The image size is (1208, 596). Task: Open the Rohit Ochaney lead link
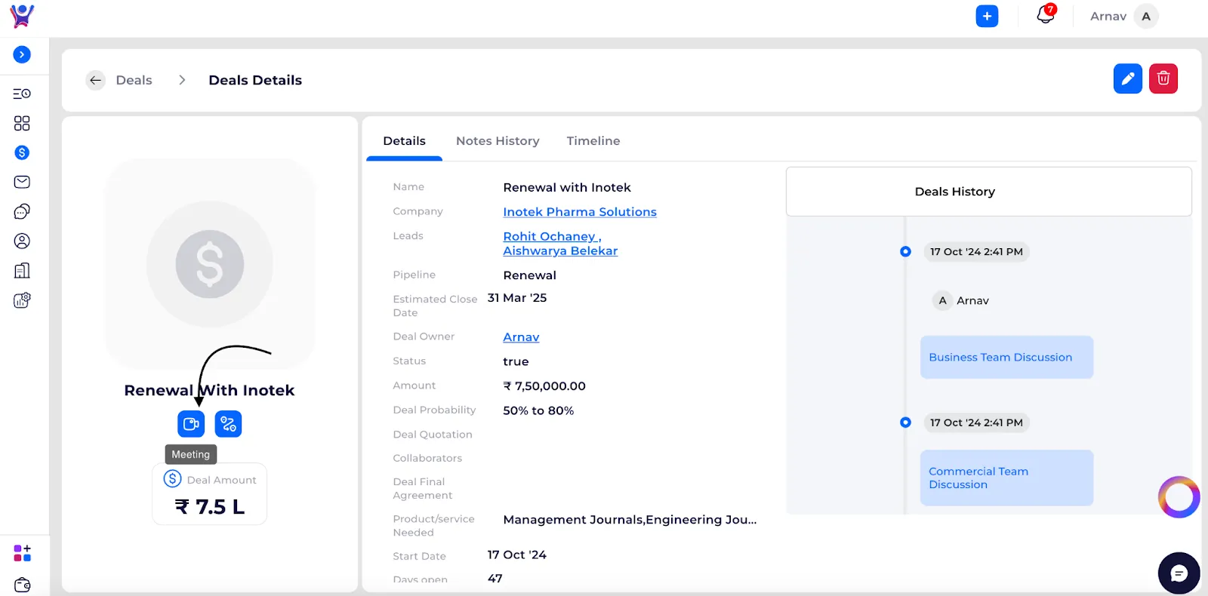click(x=551, y=236)
